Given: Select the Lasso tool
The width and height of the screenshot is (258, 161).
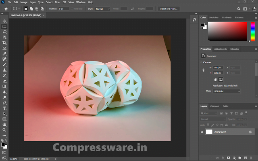Looking at the screenshot, I should pos(4,32).
